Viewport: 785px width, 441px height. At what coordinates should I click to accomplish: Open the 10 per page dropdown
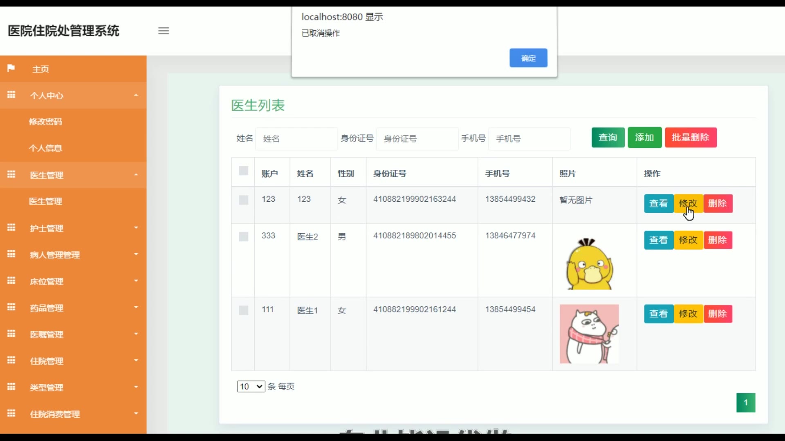tap(251, 386)
